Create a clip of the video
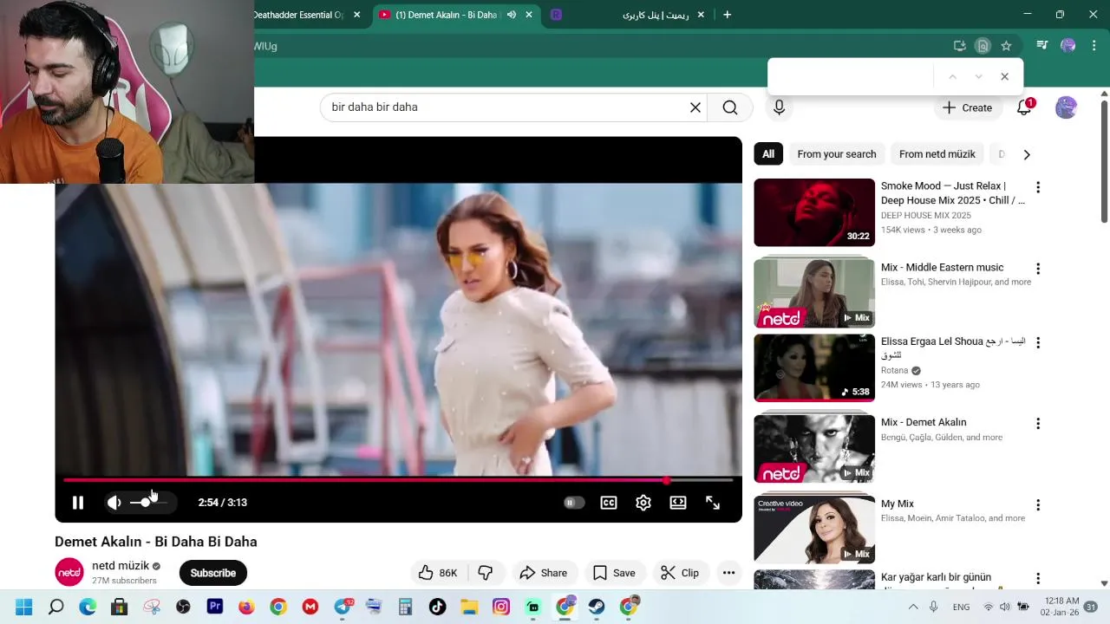The height and width of the screenshot is (624, 1110). (680, 573)
